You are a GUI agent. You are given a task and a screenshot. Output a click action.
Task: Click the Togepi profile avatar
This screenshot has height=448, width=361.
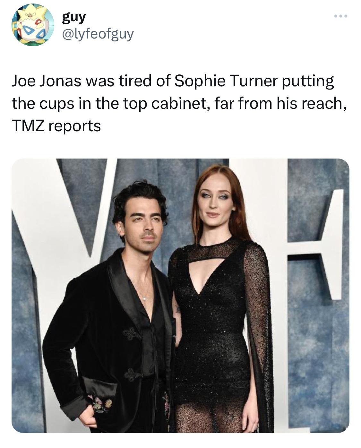pyautogui.click(x=33, y=25)
